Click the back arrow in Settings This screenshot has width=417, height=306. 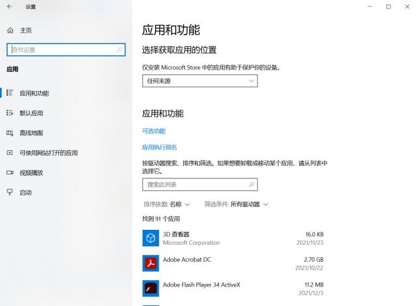(x=10, y=7)
